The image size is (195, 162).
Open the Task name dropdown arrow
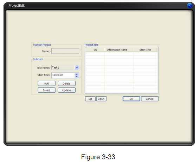(77, 67)
